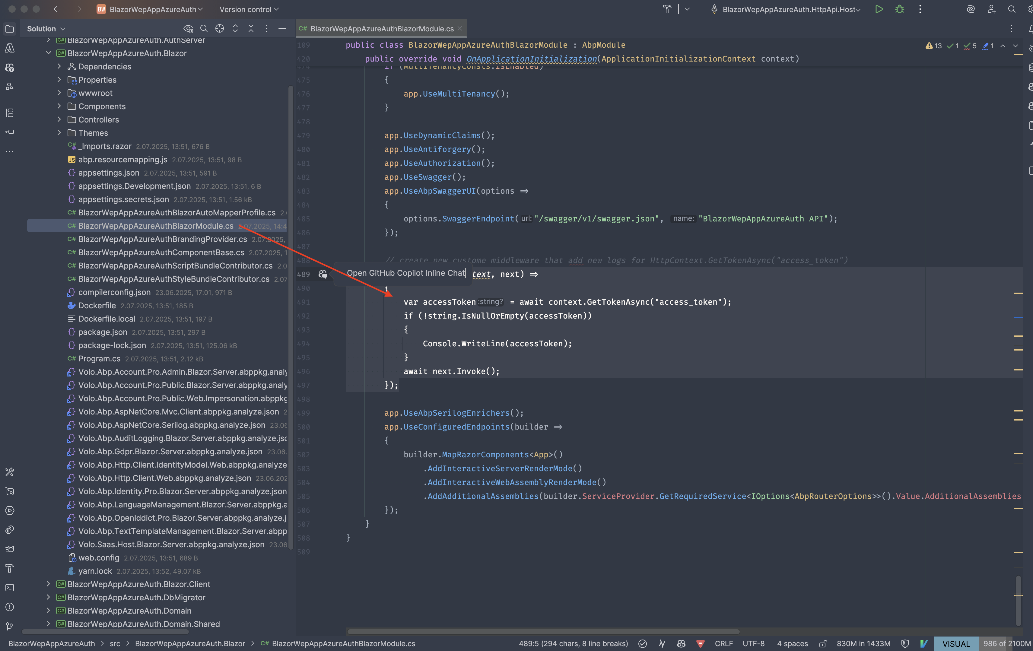Click the Debug bug icon

900,9
